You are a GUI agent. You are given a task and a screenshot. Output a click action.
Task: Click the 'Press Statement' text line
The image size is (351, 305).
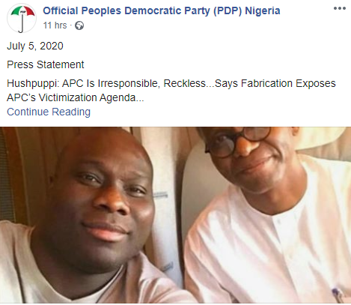[46, 64]
